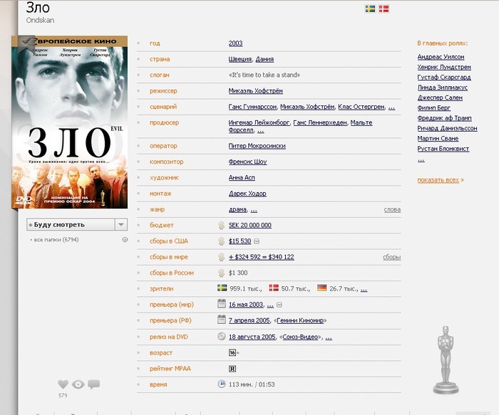Open composer Френсис Шоу link
Image resolution: width=499 pixels, height=415 pixels.
[x=247, y=162]
